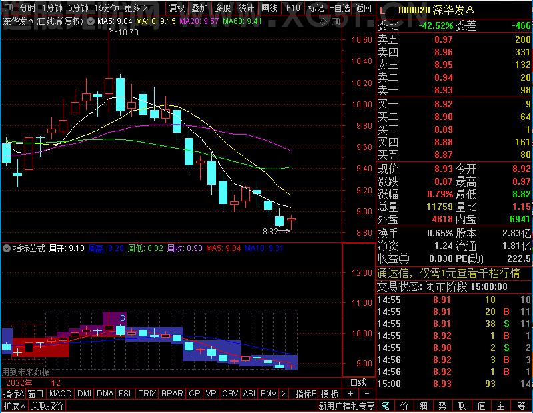Image resolution: width=533 pixels, height=413 pixels.
Task: Select the MACD indicator
Action: tap(60, 394)
